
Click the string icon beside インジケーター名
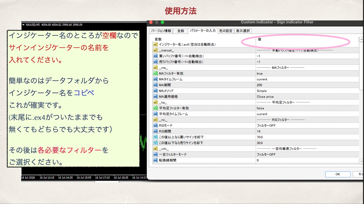[x=155, y=44]
